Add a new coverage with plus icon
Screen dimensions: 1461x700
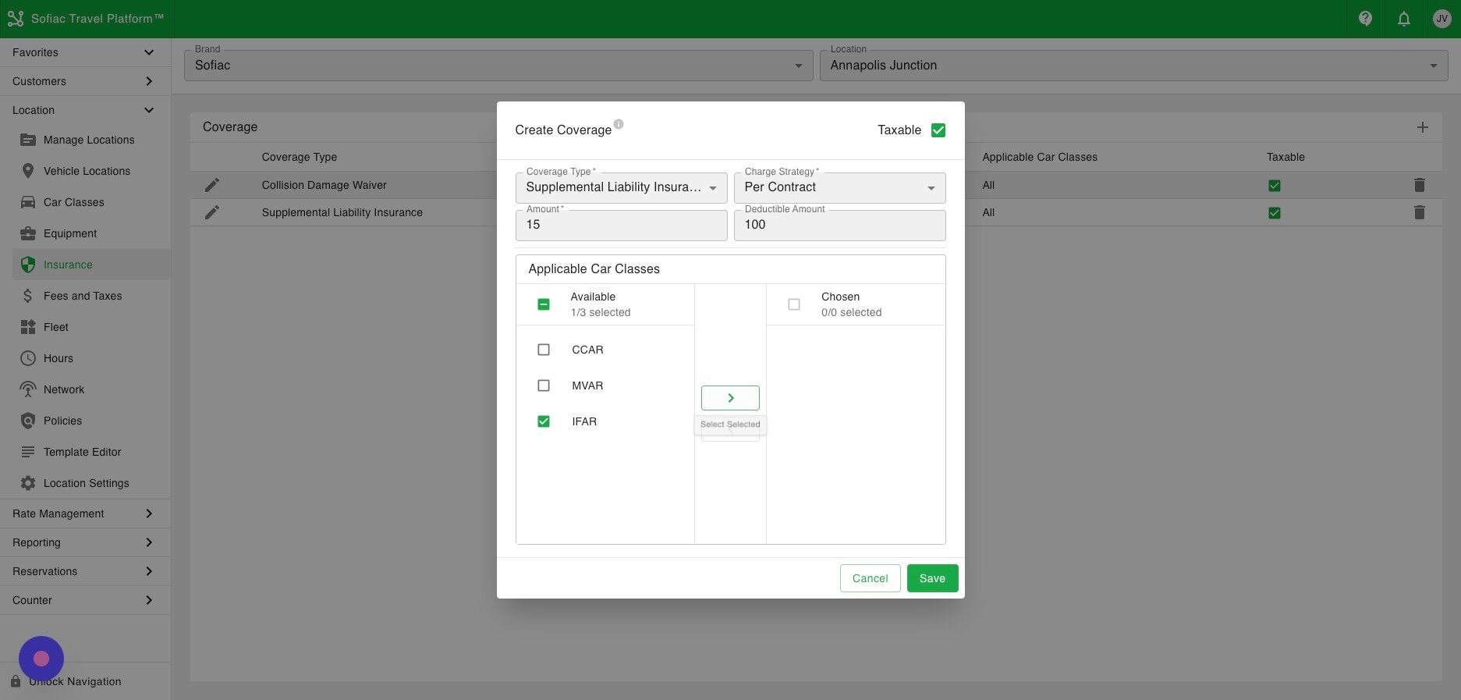click(x=1423, y=127)
